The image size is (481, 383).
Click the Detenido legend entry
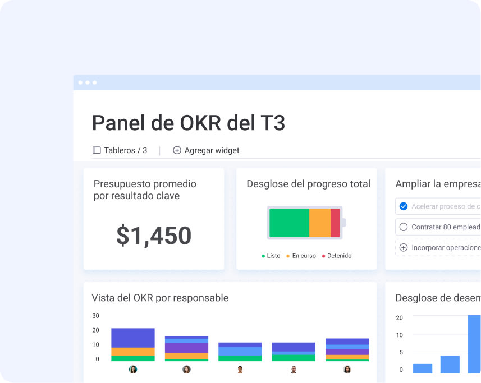coord(337,256)
